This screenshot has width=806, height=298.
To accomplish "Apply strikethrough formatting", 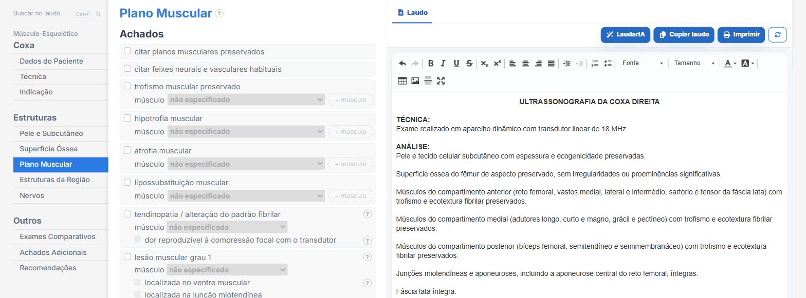I will 469,64.
